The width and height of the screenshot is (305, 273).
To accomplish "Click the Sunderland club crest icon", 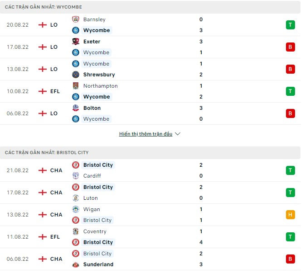I will (x=76, y=264).
